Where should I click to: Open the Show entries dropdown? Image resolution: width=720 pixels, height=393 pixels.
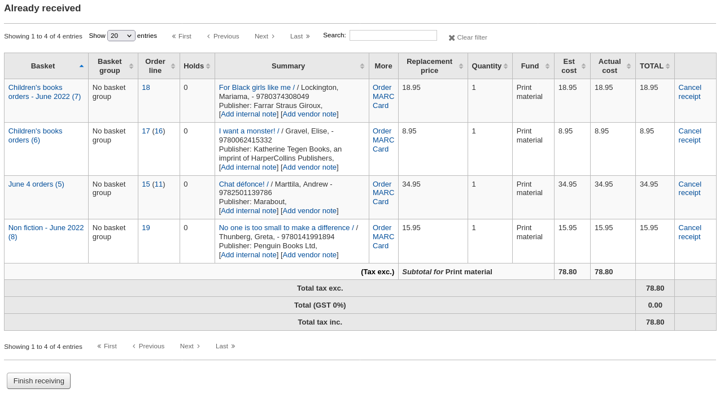121,35
